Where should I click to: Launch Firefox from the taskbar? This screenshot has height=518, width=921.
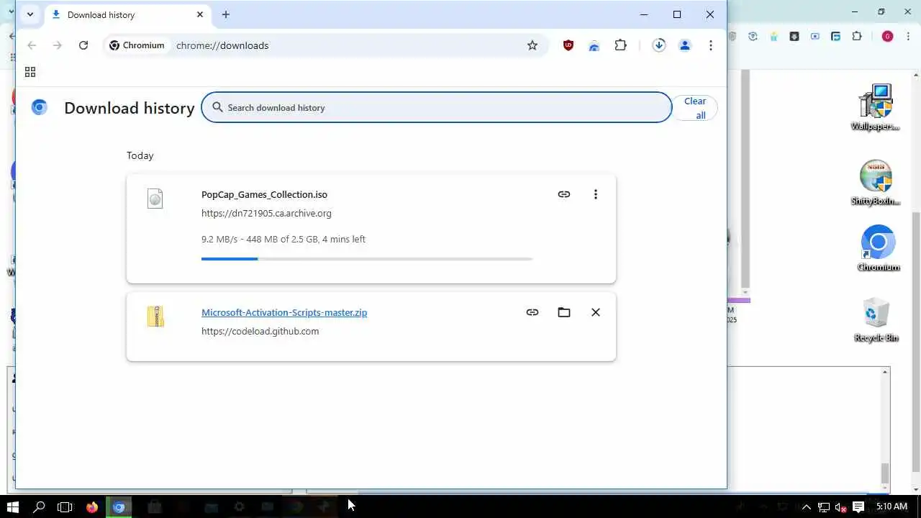point(91,506)
